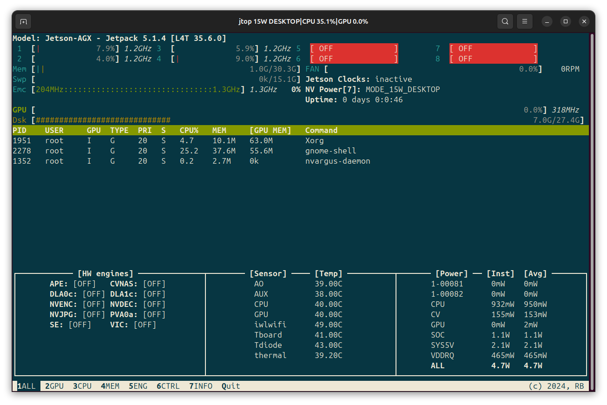Click the PID column header
Image resolution: width=607 pixels, height=405 pixels.
coord(20,130)
